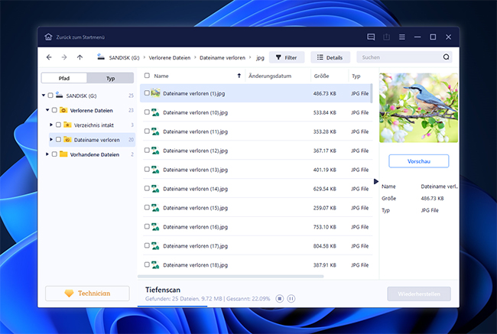Click the Verzeichnis intakt folder icon
Viewport: 497px width, 334px height.
(67, 125)
